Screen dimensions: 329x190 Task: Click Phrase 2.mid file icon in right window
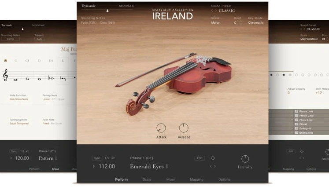[296, 116]
